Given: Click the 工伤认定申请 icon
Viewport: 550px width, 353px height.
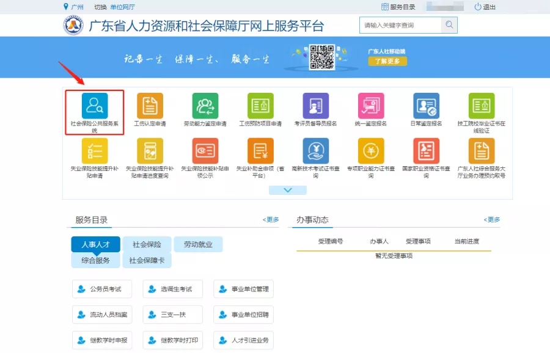Looking at the screenshot, I should (150, 106).
